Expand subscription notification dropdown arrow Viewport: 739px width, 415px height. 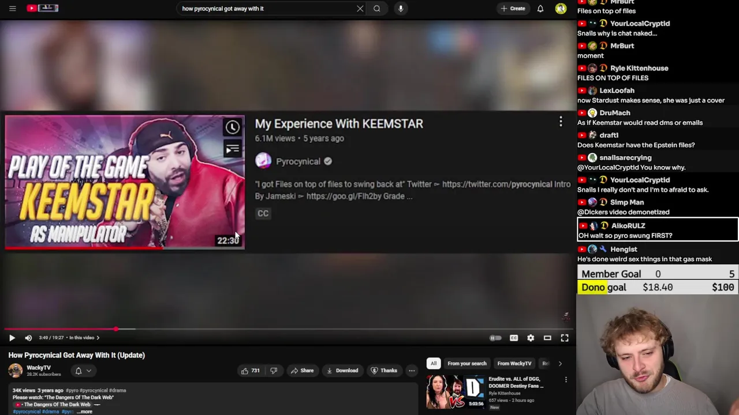89,371
